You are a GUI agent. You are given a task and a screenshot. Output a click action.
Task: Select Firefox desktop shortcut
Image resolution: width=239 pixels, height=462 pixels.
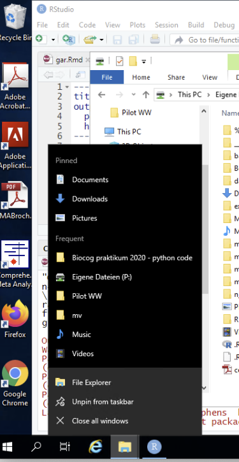pyautogui.click(x=15, y=319)
